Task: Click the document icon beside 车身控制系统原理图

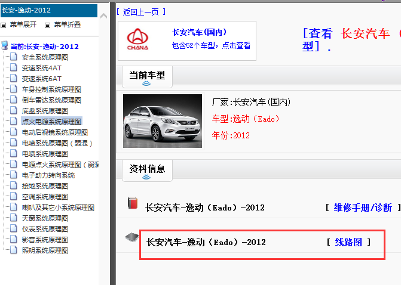Action: pyautogui.click(x=14, y=89)
